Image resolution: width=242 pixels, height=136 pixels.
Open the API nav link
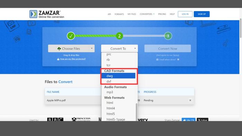(x=109, y=14)
